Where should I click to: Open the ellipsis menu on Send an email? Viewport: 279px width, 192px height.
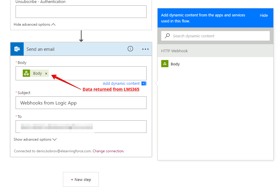click(x=145, y=49)
